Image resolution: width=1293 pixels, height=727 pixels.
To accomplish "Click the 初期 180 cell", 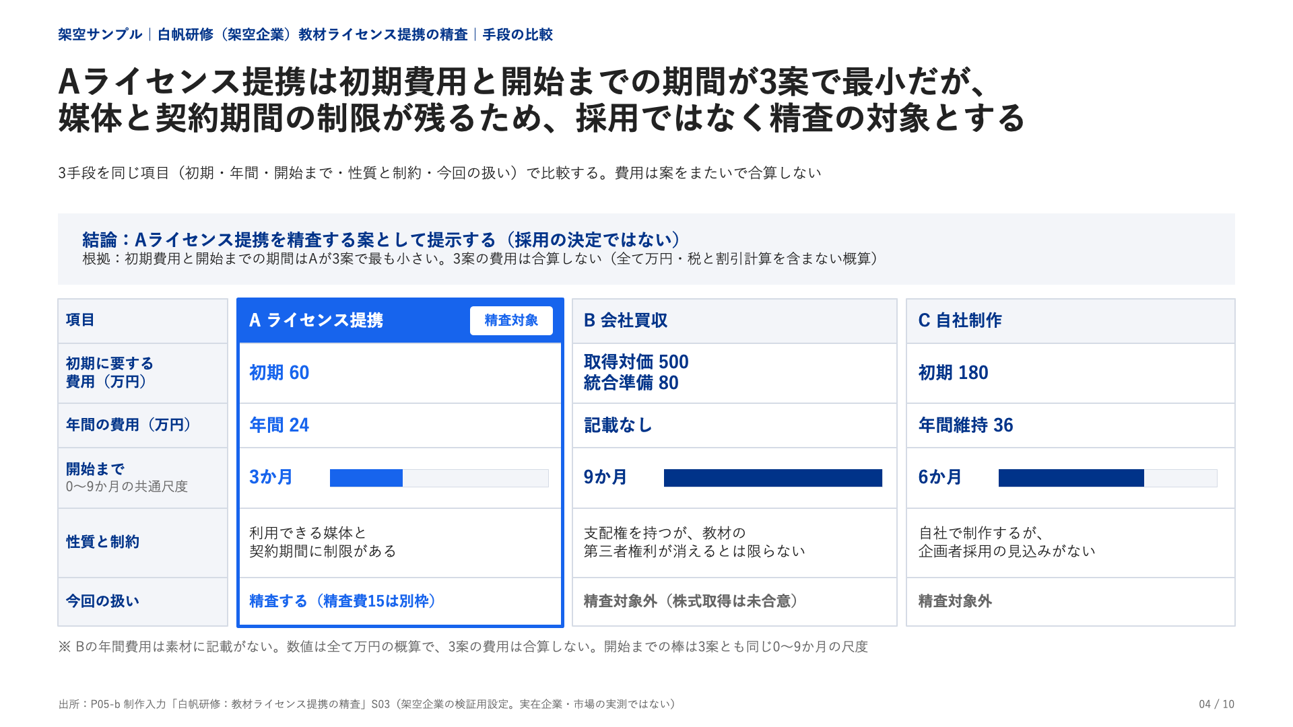I will (1070, 373).
